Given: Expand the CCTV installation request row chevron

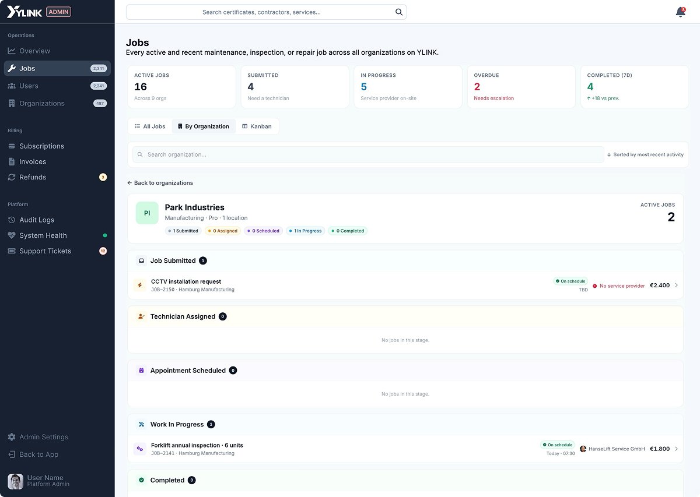Looking at the screenshot, I should [676, 285].
